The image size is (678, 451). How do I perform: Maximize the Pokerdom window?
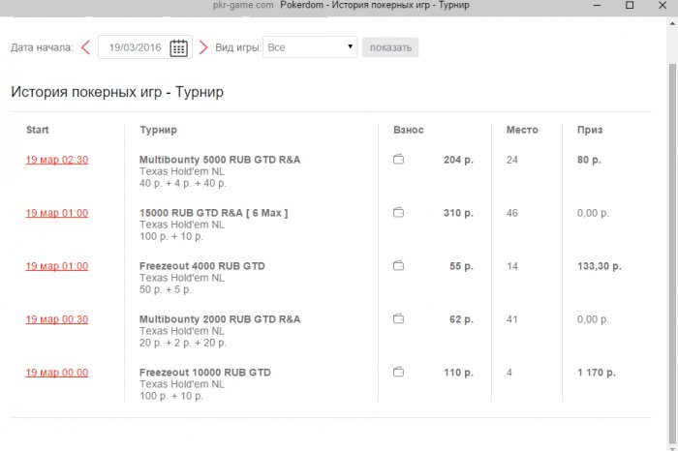[630, 6]
